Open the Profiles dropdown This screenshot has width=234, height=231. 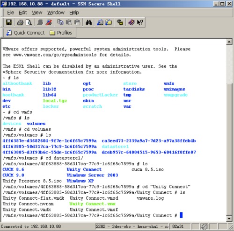click(x=61, y=33)
